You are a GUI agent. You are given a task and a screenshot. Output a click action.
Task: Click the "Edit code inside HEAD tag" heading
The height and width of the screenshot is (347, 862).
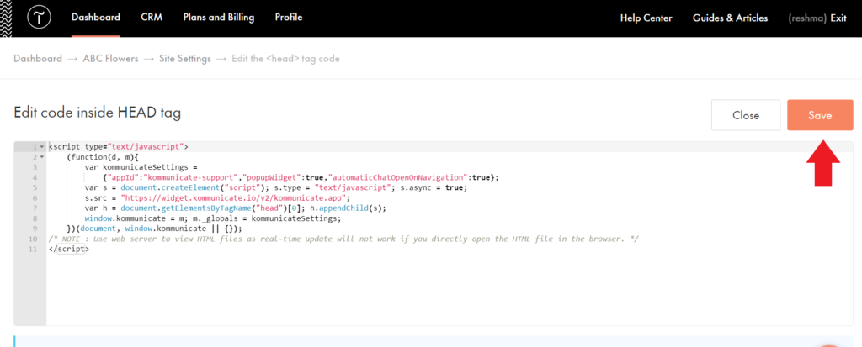98,113
